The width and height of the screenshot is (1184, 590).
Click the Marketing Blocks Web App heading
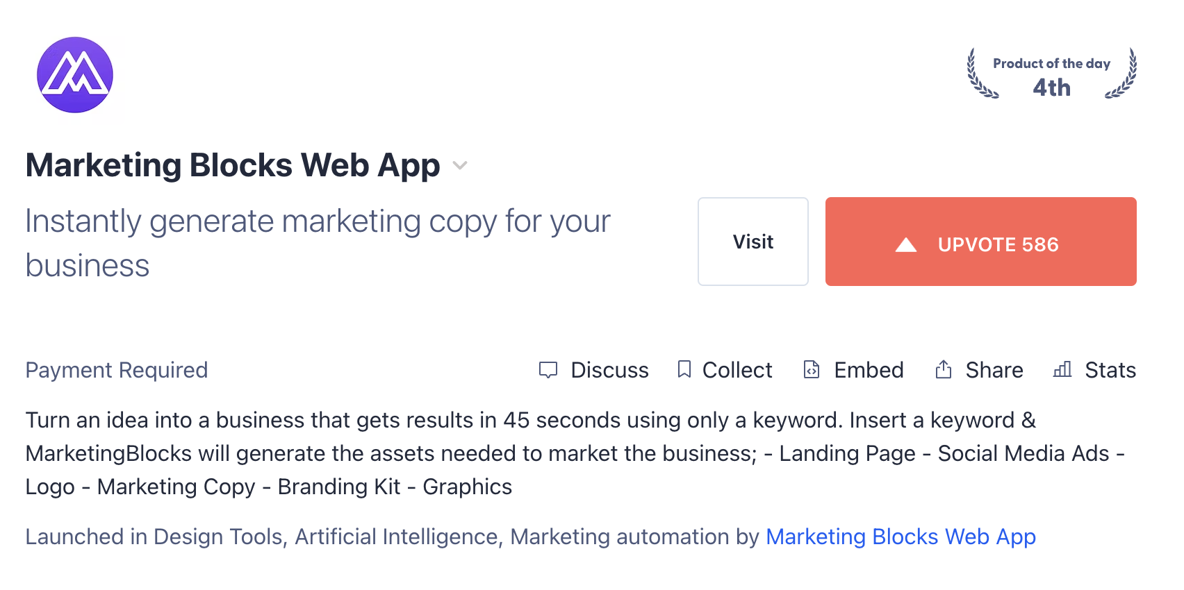[x=233, y=165]
